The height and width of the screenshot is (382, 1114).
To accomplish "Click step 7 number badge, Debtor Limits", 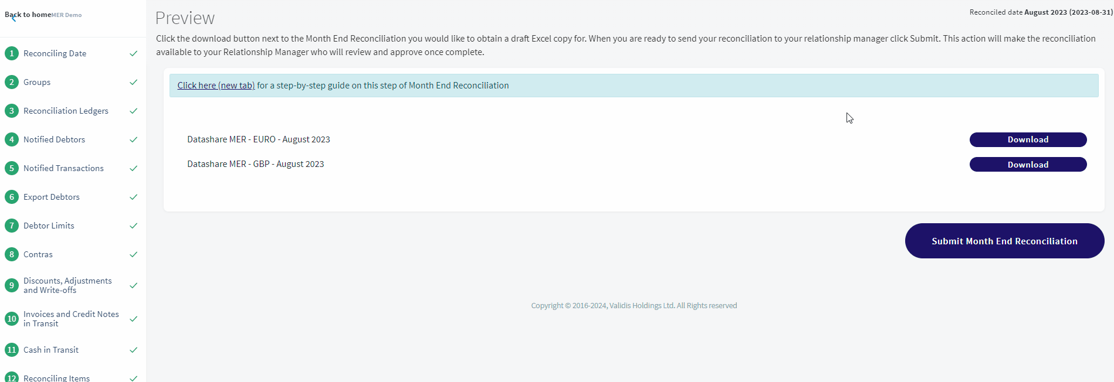I will pos(12,226).
